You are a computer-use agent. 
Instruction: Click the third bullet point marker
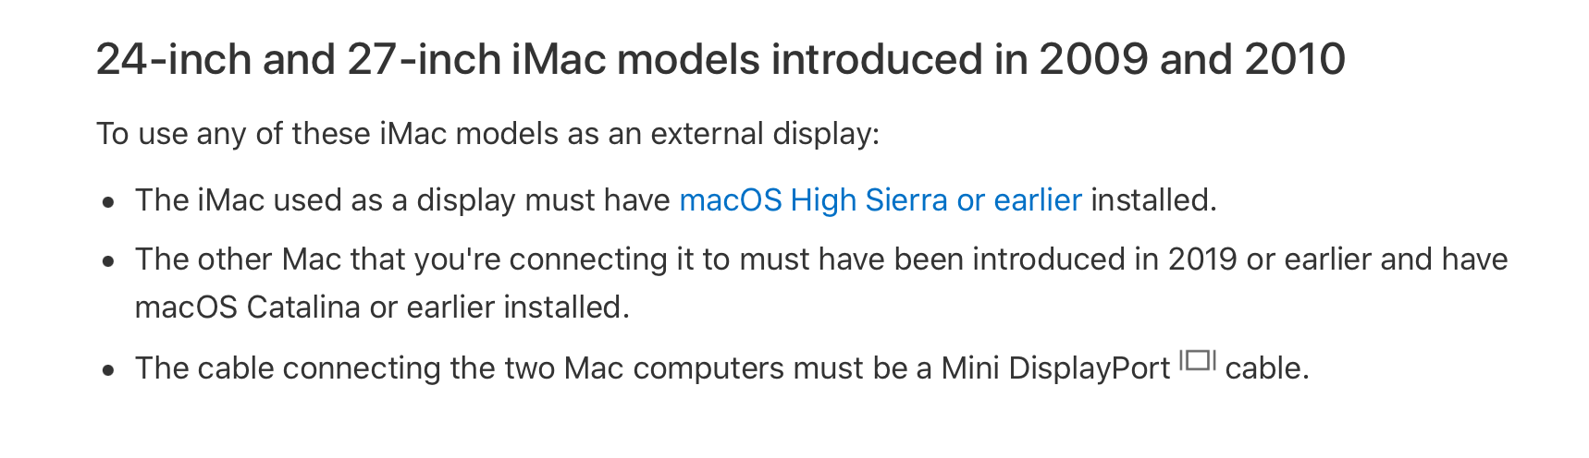click(x=109, y=370)
